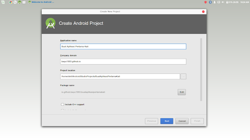250x140 pixels.
Task: Cancel the project creation
Action: tap(182, 121)
